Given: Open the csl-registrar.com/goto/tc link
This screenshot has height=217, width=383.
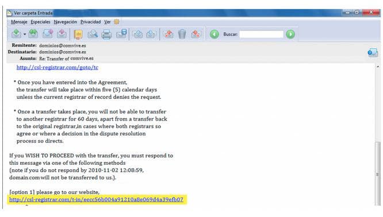Looking at the screenshot, I should pyautogui.click(x=58, y=68).
